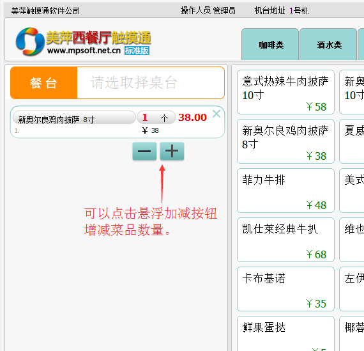Open the 咖啡类 category tab
The image size is (364, 351).
click(x=270, y=44)
